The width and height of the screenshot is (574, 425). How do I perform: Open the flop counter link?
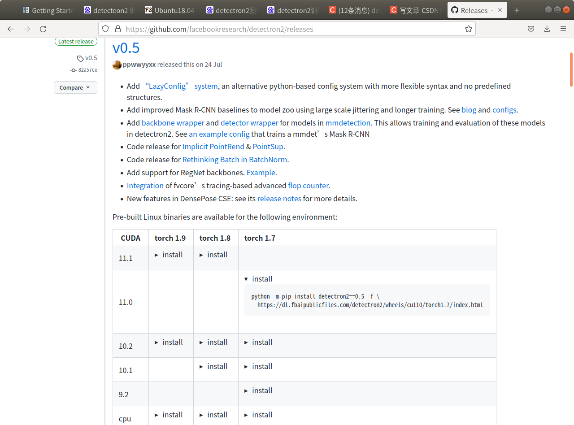point(309,186)
